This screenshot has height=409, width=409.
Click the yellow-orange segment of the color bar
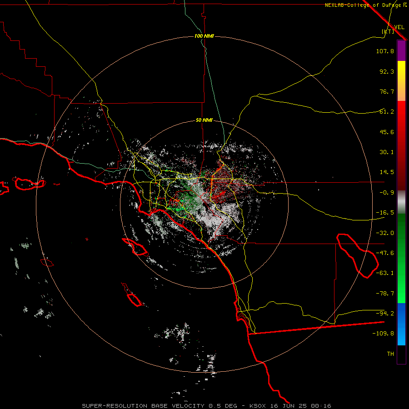(401, 81)
